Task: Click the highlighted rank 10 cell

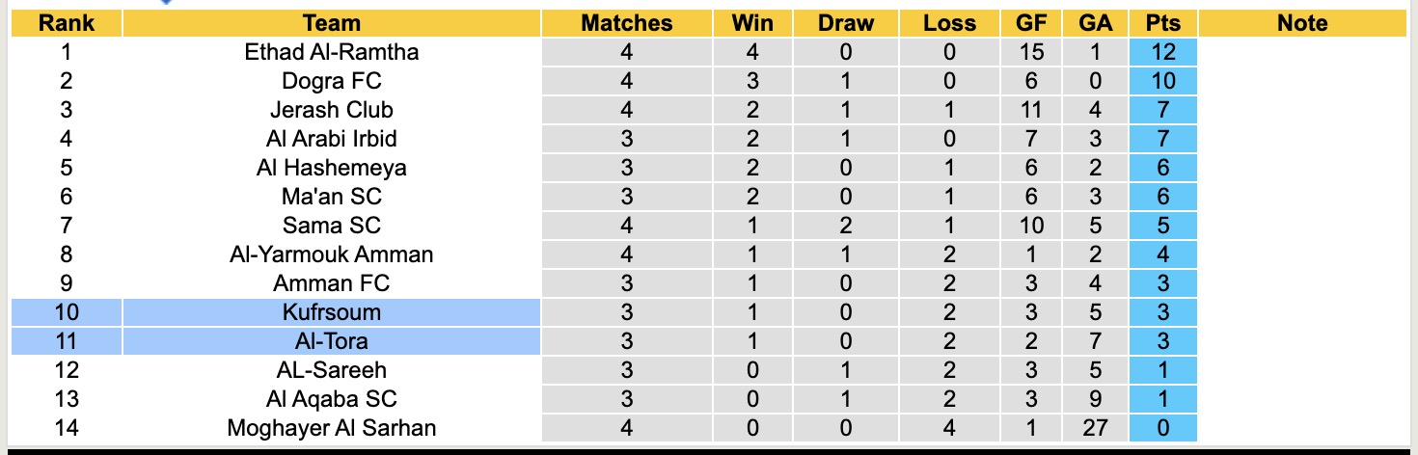Action: 66,312
